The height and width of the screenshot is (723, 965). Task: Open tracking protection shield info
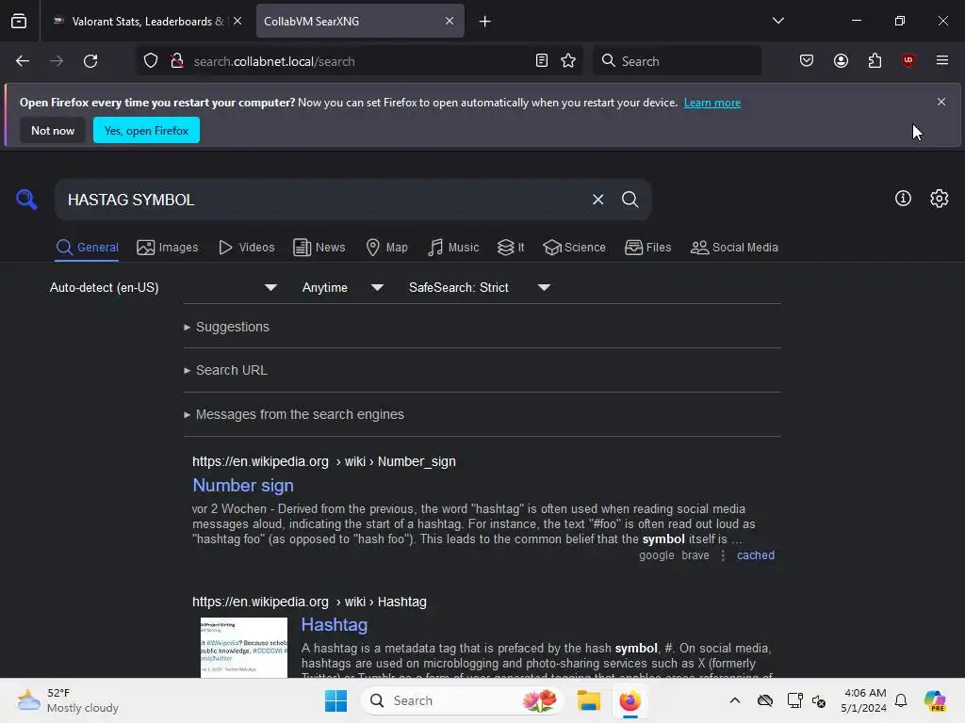click(151, 61)
